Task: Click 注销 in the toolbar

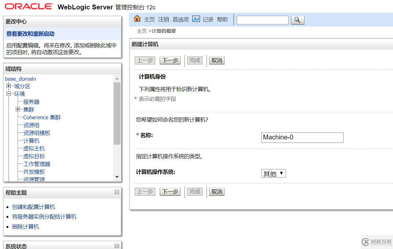Action: pos(163,19)
